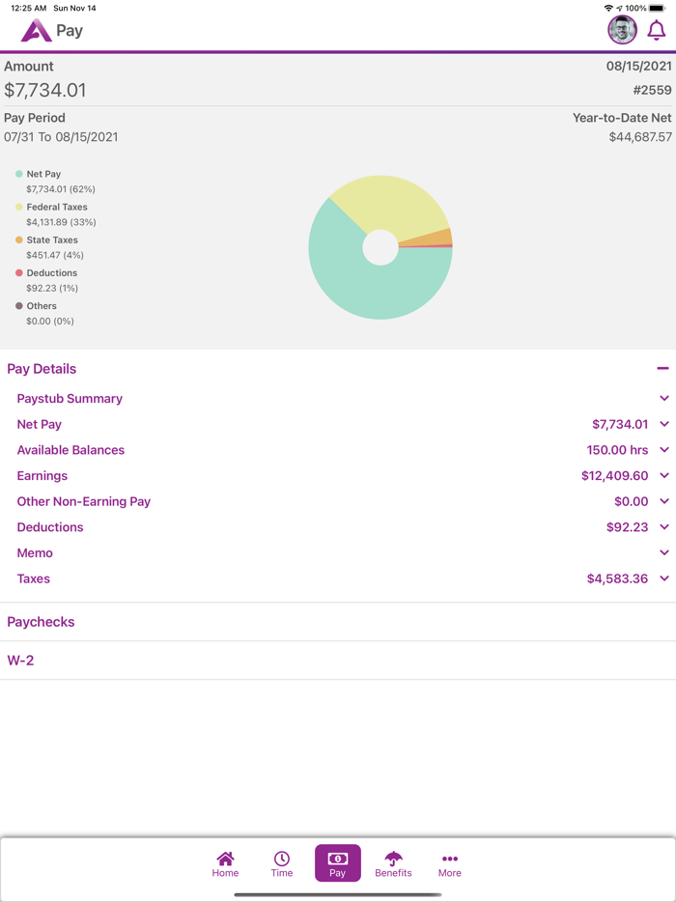Click the check number #2559
Viewport: 676px width, 902px height.
coord(653,91)
